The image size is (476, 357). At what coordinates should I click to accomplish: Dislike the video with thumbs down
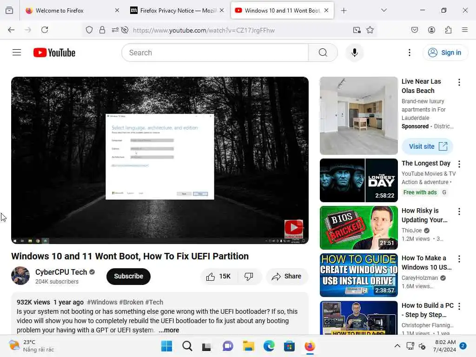point(249,276)
